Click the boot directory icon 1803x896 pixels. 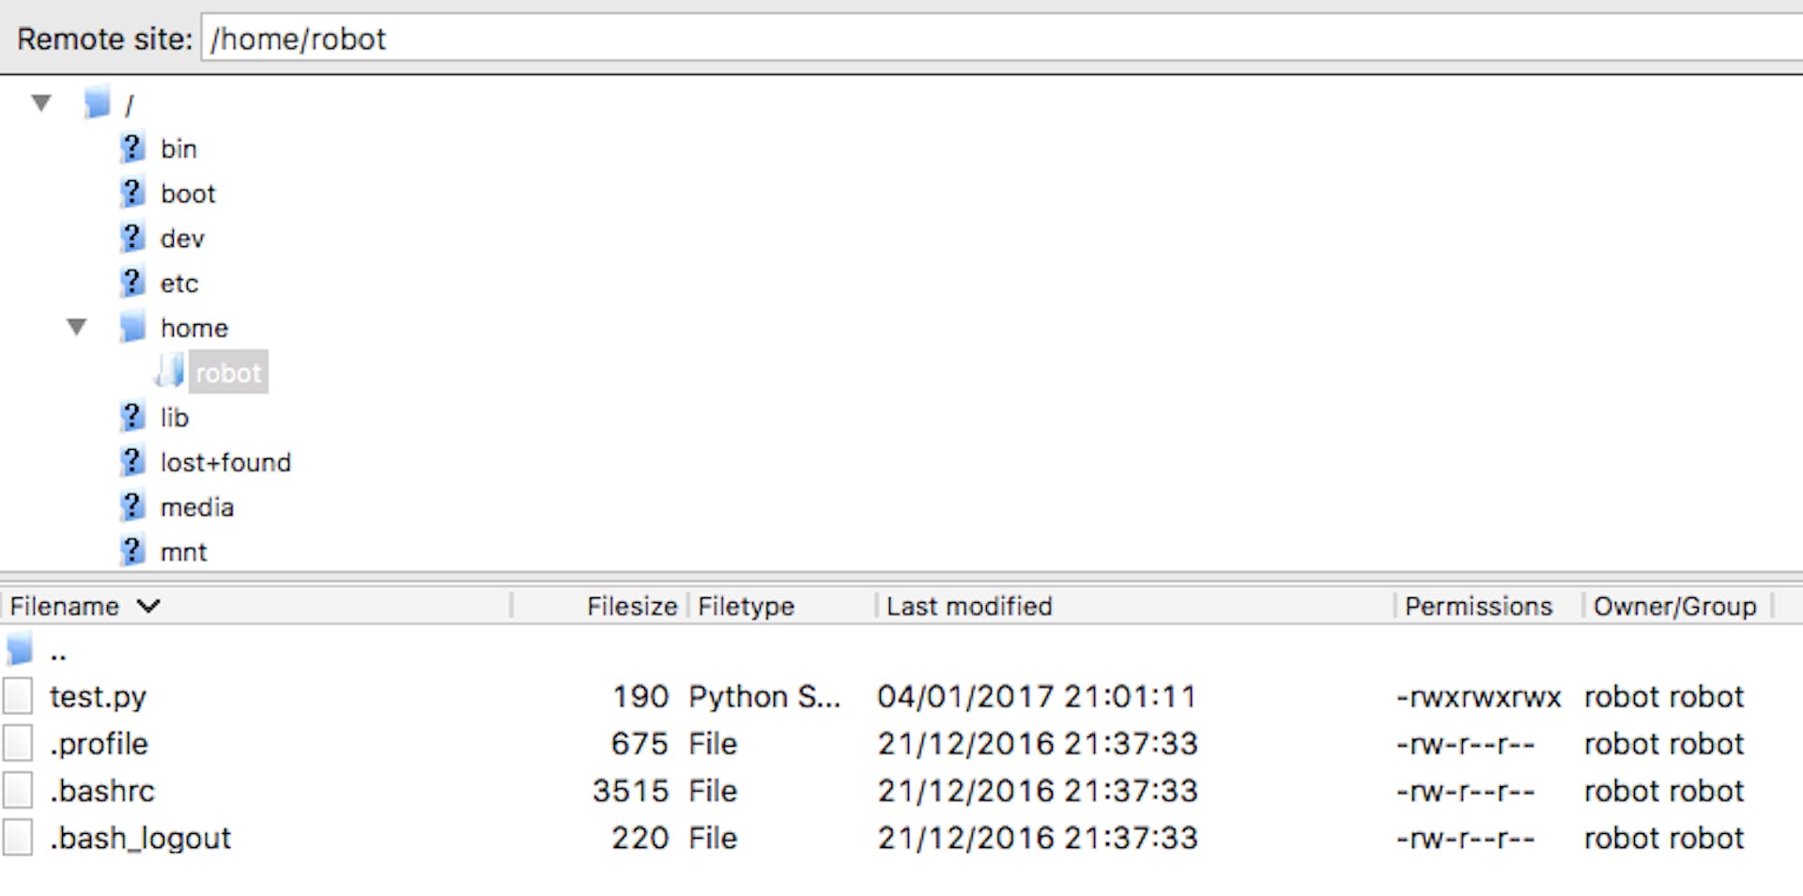[x=131, y=193]
